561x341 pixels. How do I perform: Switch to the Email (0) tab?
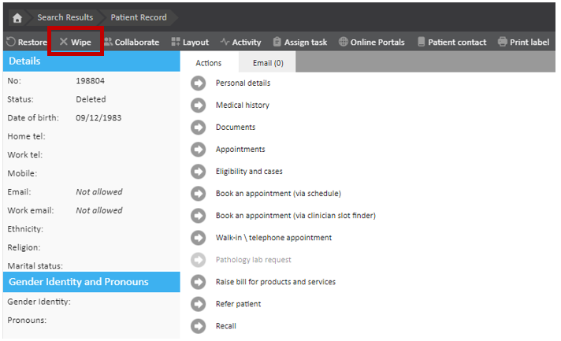pos(268,63)
